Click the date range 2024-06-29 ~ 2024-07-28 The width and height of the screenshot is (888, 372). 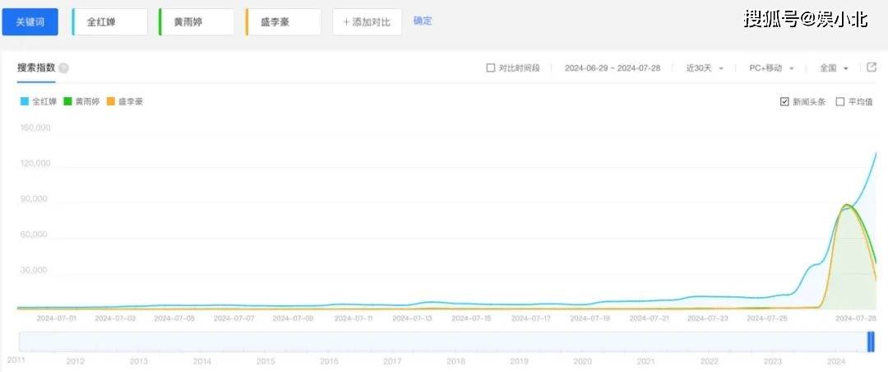[x=613, y=68]
